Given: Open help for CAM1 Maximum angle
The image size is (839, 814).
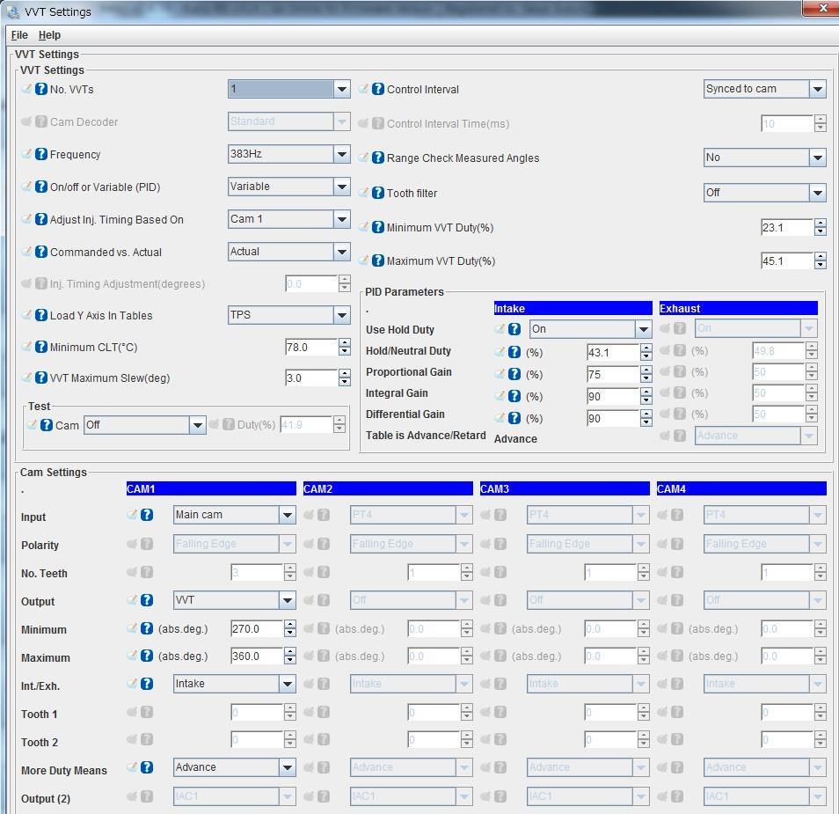Looking at the screenshot, I should [147, 656].
